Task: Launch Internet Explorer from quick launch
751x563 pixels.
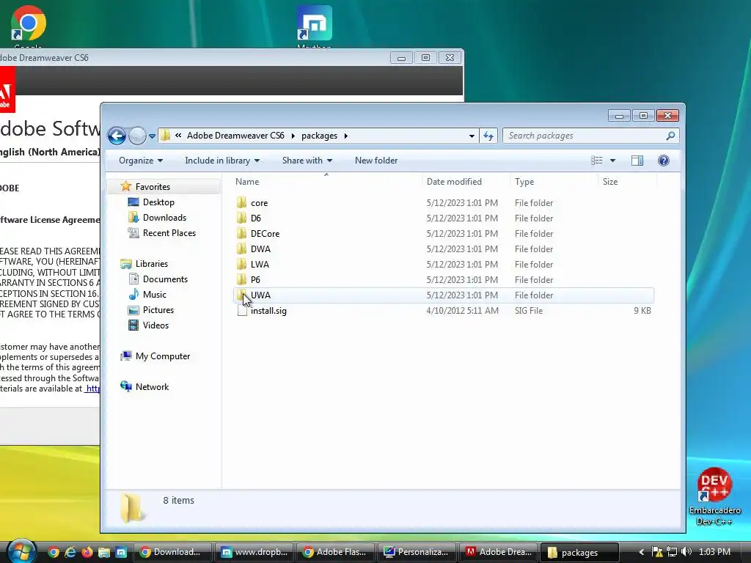Action: (70, 552)
